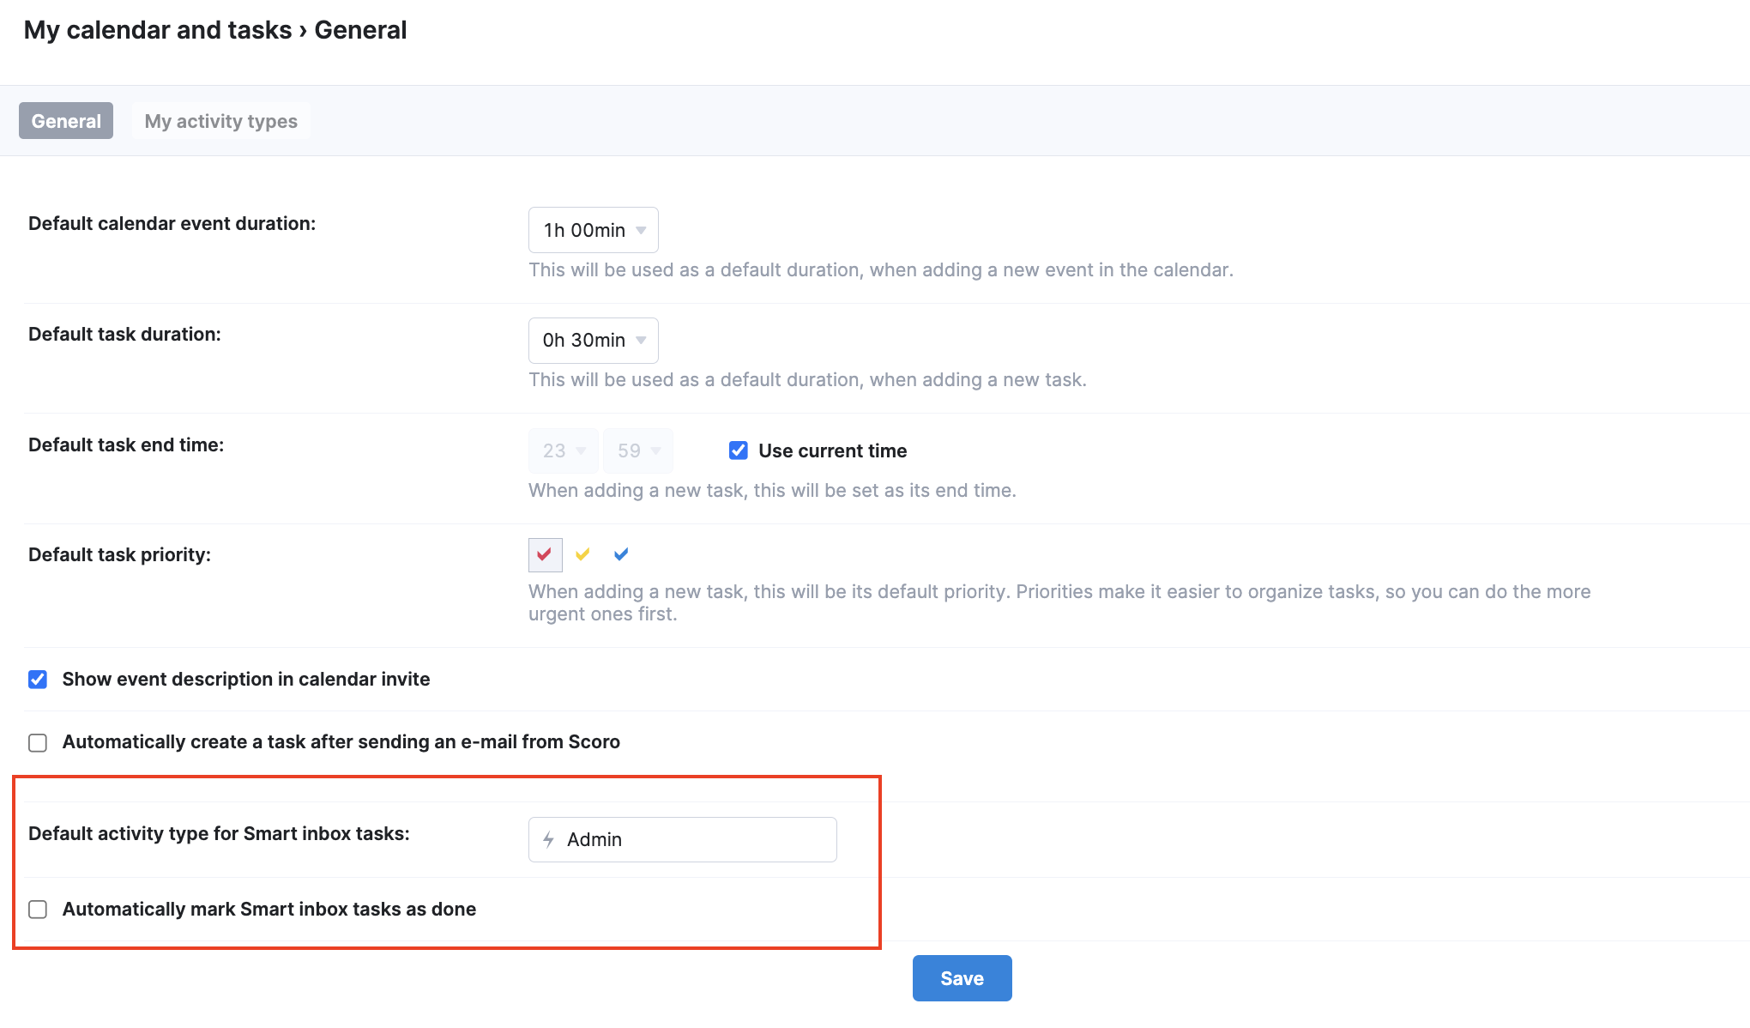This screenshot has height=1028, width=1750.
Task: Click the Use current time label
Action: point(833,451)
